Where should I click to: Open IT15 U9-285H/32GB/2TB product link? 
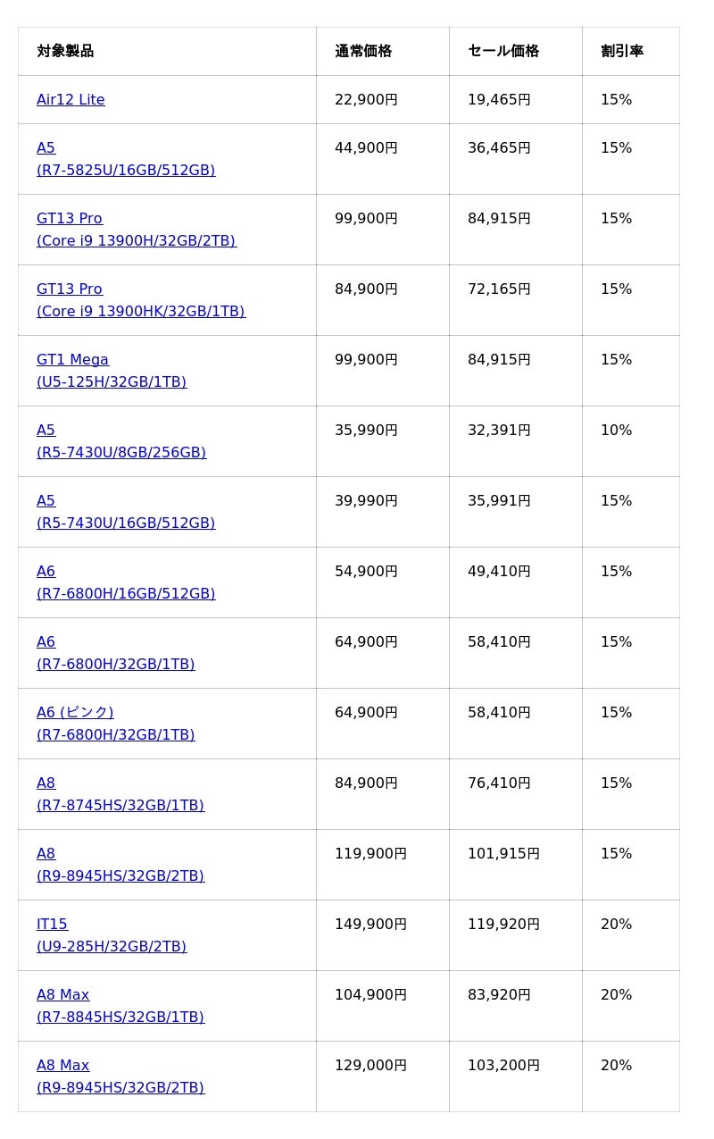coord(111,946)
